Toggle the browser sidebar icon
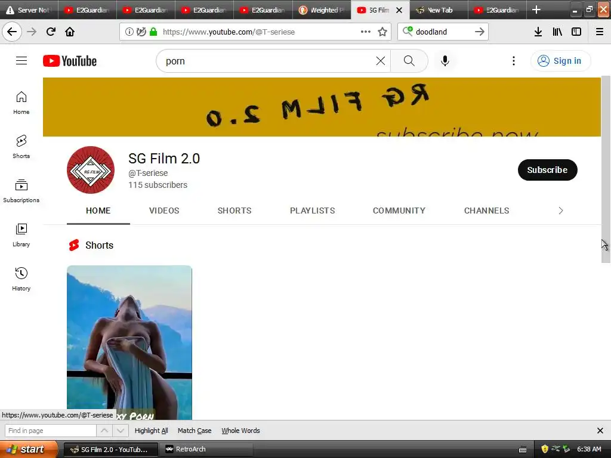611x458 pixels. [576, 32]
